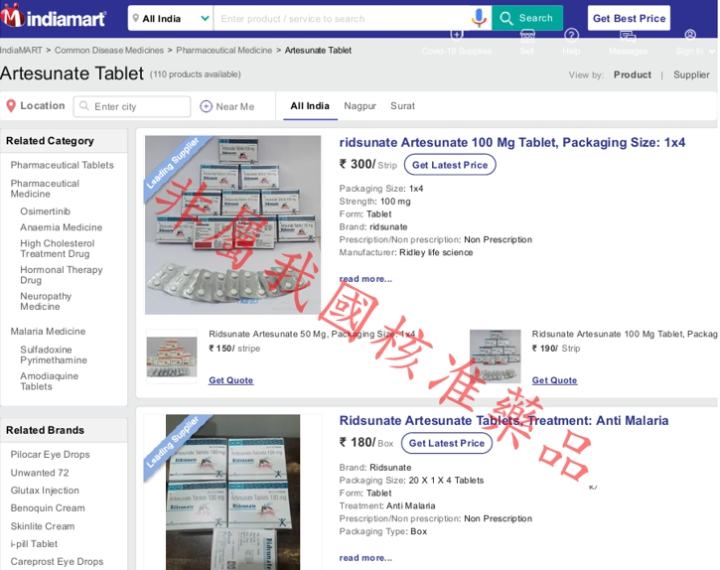Image resolution: width=720 pixels, height=570 pixels.
Task: Switch to the Surat location tab
Action: click(402, 106)
